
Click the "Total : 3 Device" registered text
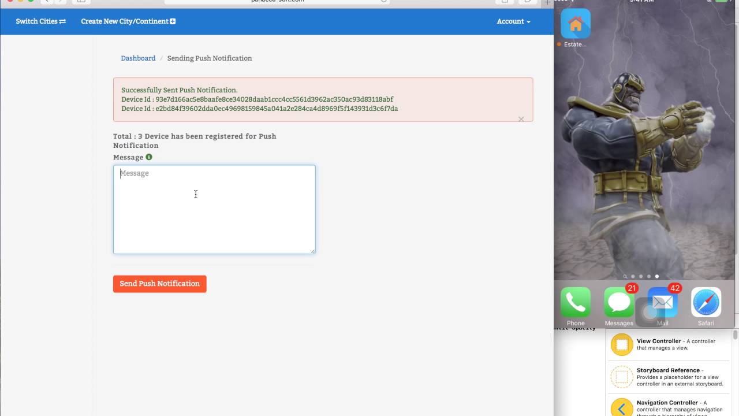point(195,141)
